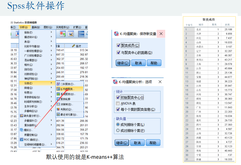Expand the 报告(P) submenu arrow
Image resolution: width=241 pixels, height=165 pixels.
[51, 32]
